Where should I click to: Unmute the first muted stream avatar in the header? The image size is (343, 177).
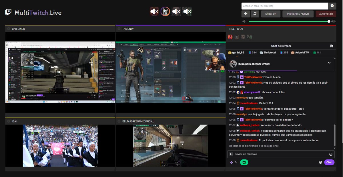point(154,11)
